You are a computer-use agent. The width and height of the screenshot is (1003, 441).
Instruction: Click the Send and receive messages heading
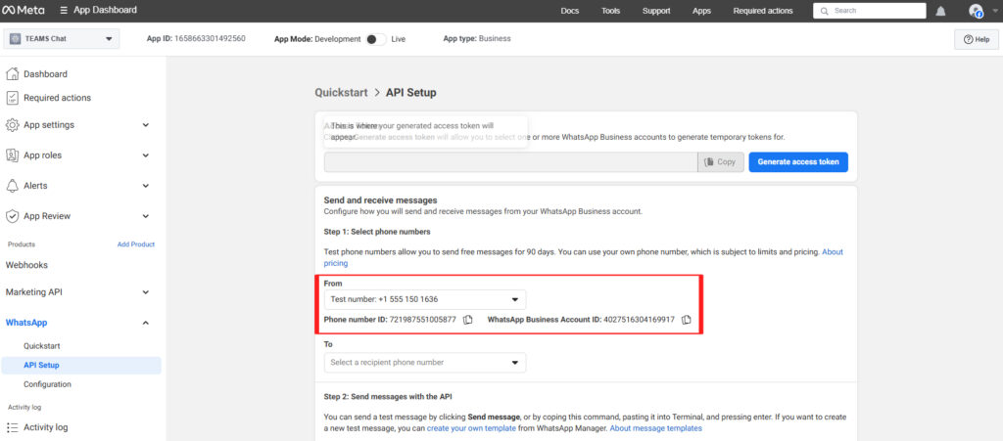(380, 200)
